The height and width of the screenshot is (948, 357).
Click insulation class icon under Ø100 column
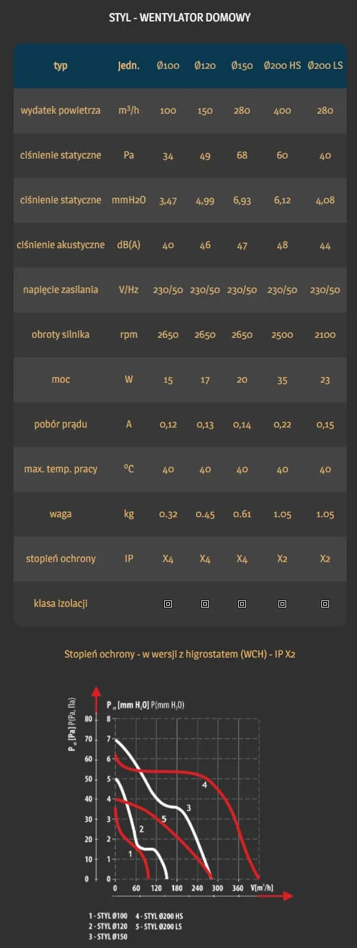(x=168, y=604)
